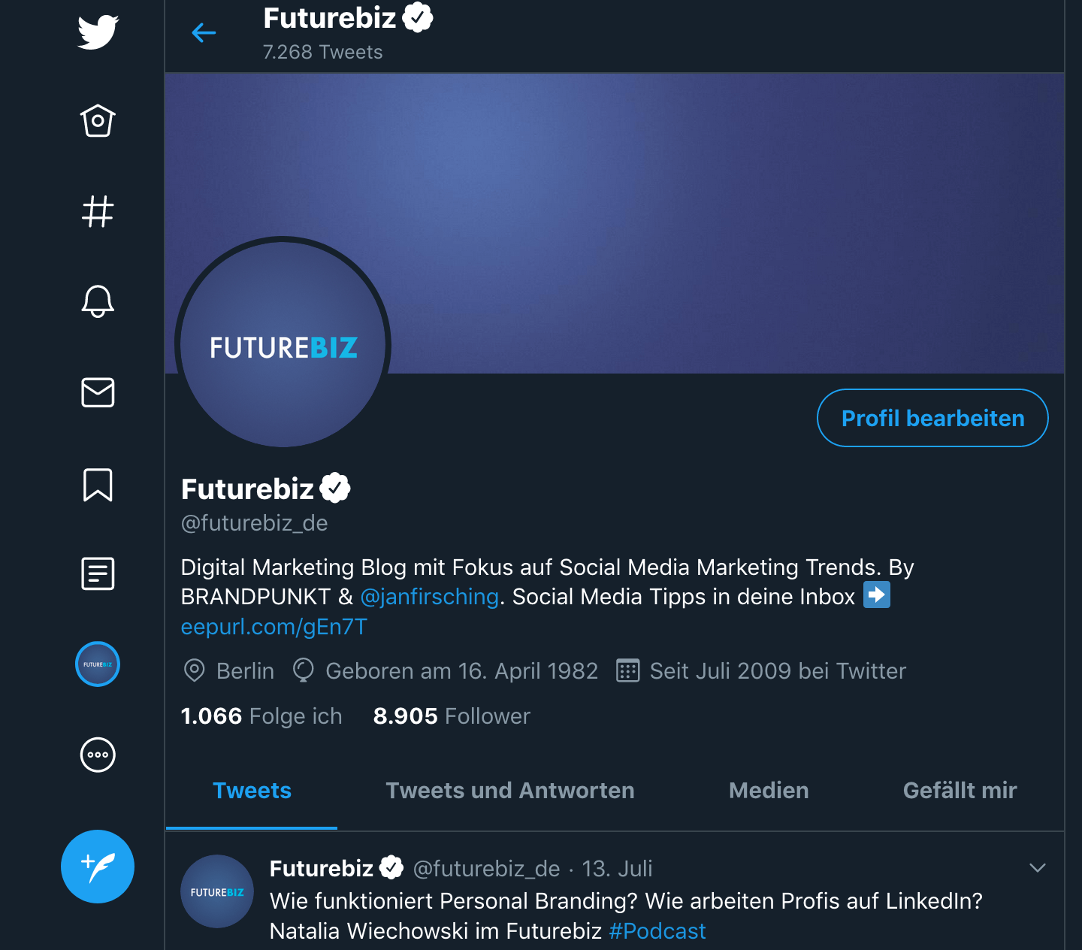Image resolution: width=1082 pixels, height=950 pixels.
Task: Open the profile avatar in sidebar
Action: coord(98,664)
